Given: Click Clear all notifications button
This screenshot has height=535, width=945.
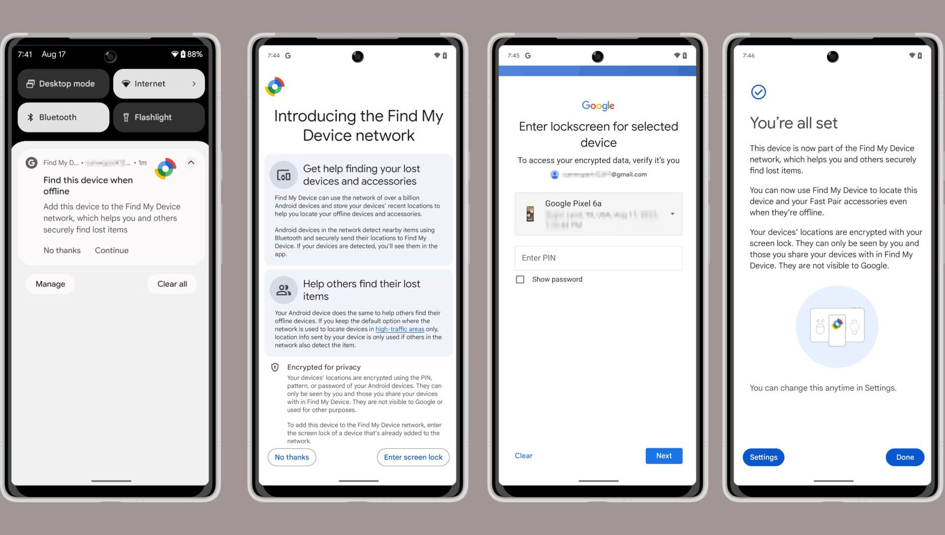Looking at the screenshot, I should point(171,284).
